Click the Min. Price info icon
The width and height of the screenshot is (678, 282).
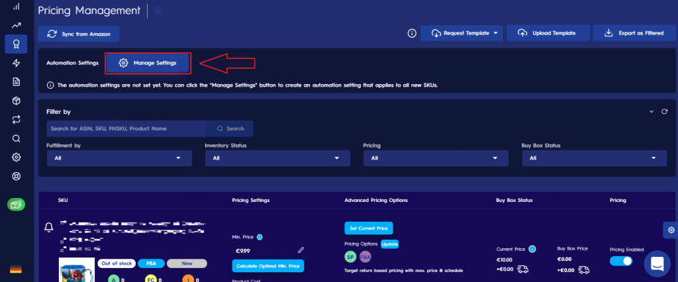coord(260,237)
